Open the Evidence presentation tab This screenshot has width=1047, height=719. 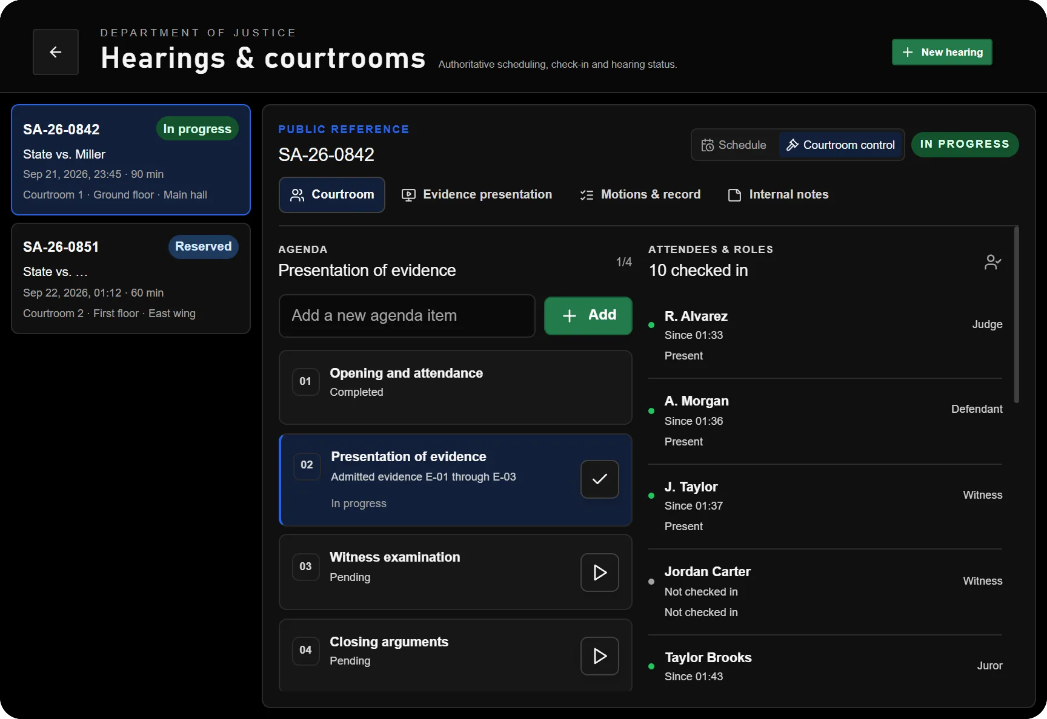[477, 195]
